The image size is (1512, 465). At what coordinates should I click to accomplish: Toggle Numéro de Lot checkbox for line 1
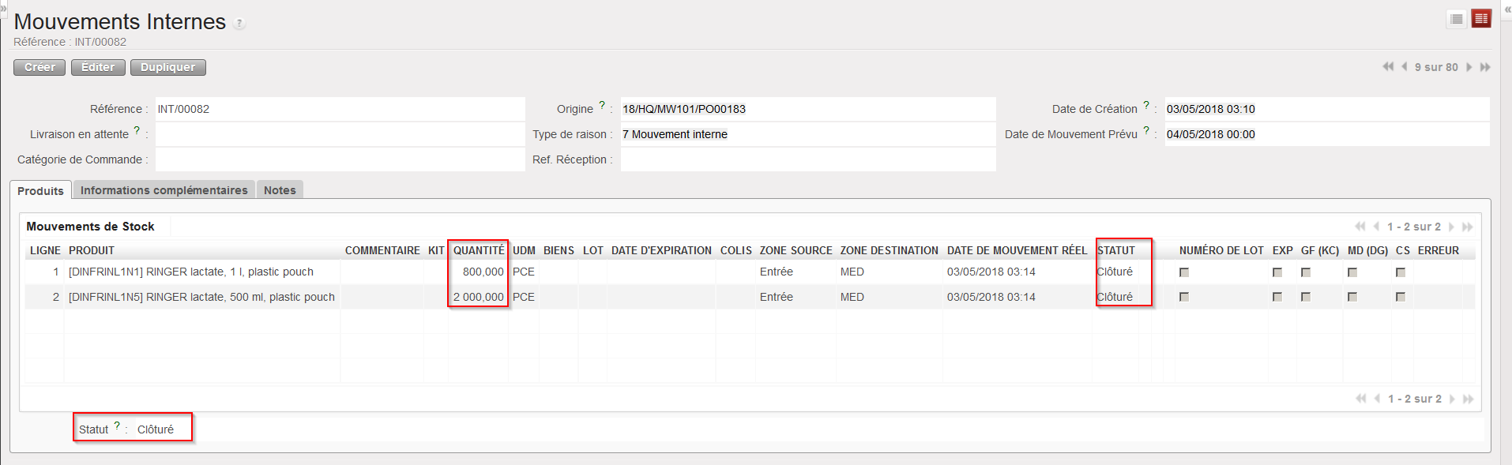(x=1183, y=272)
